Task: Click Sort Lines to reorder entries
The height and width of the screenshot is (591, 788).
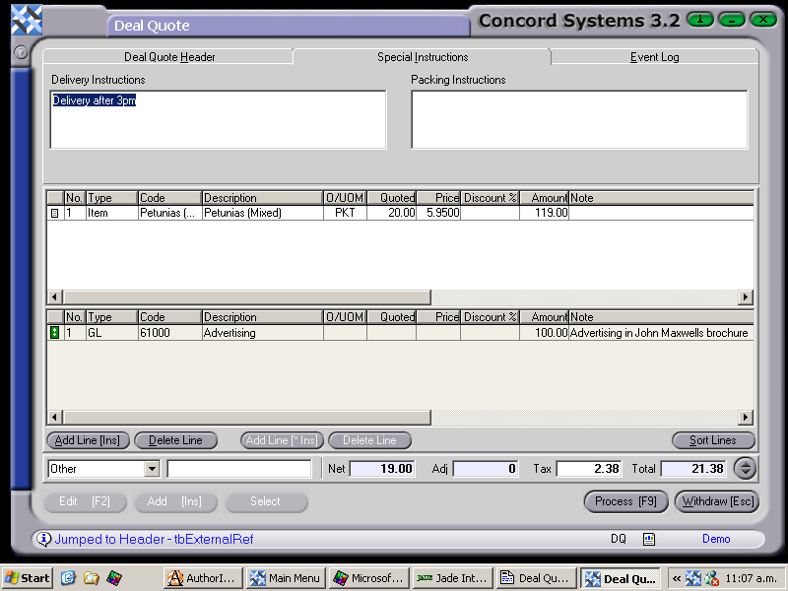Action: click(x=713, y=440)
